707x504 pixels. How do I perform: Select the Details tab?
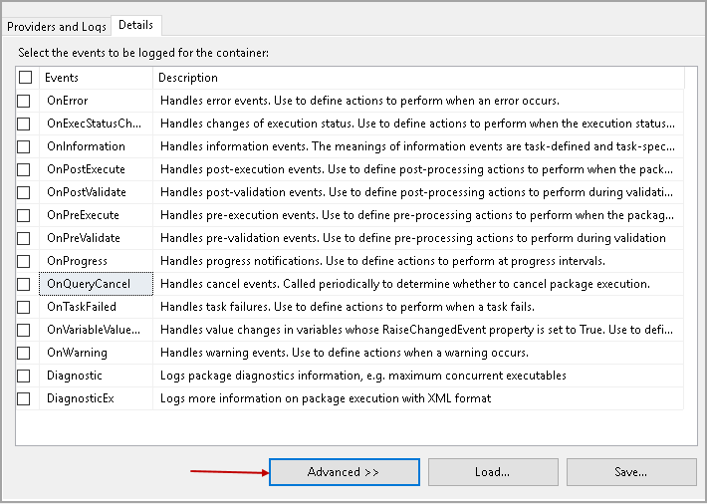coord(133,26)
